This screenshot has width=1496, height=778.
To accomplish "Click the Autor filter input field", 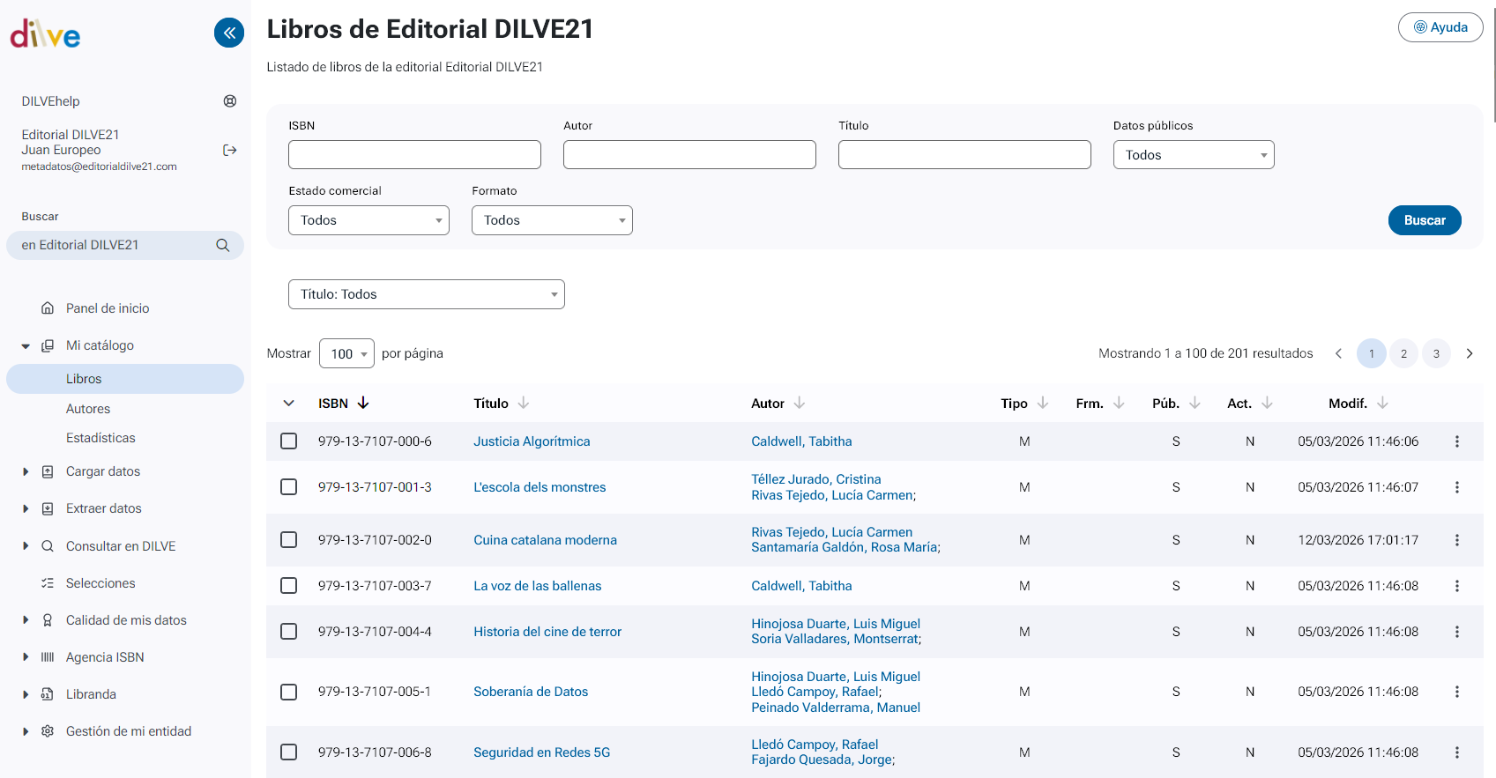I will click(x=689, y=155).
